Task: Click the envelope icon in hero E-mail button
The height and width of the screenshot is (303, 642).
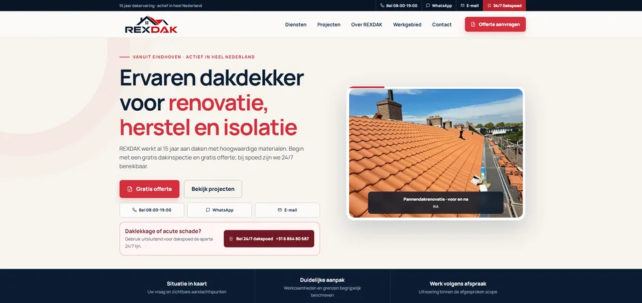Action: [280, 210]
